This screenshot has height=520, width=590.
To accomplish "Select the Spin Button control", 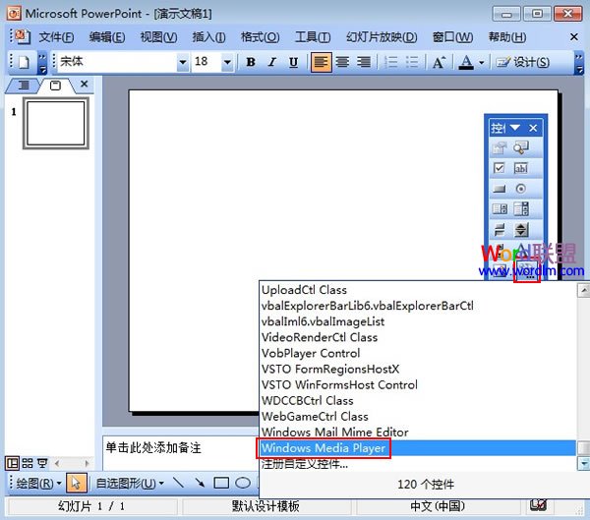I will tap(521, 229).
